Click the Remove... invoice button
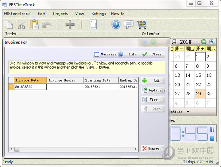This screenshot has height=167, width=221. 153,148
